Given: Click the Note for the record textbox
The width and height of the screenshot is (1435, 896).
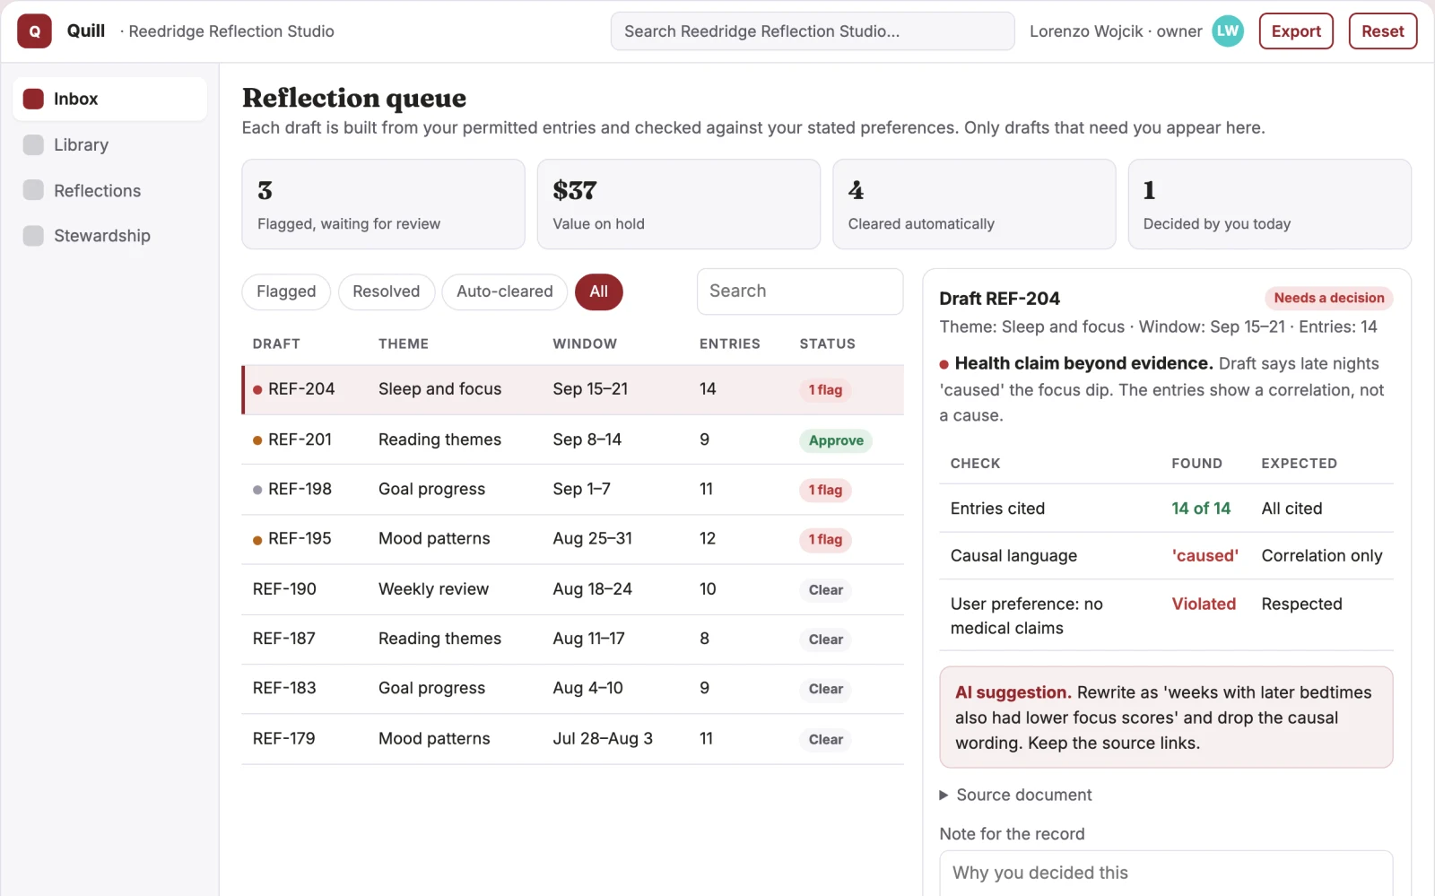Looking at the screenshot, I should click(x=1166, y=873).
